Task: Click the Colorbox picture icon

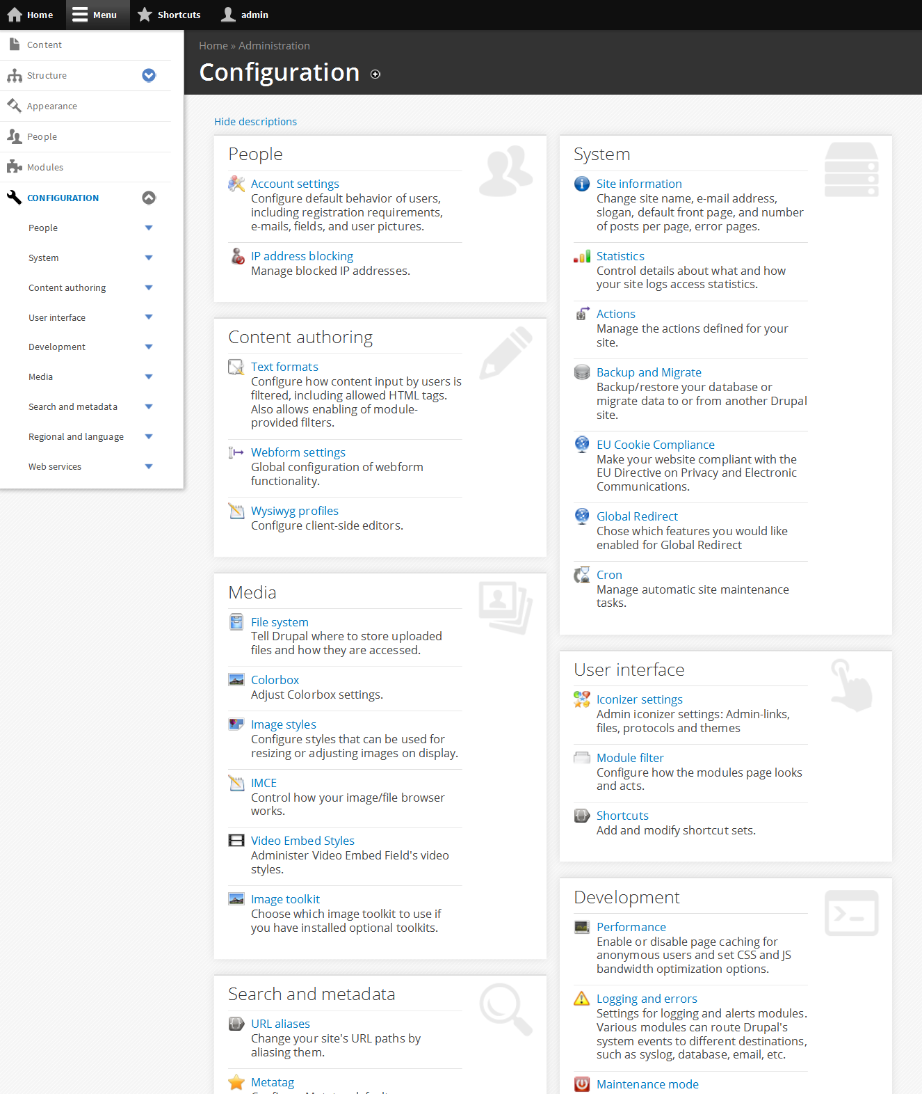Action: point(236,680)
